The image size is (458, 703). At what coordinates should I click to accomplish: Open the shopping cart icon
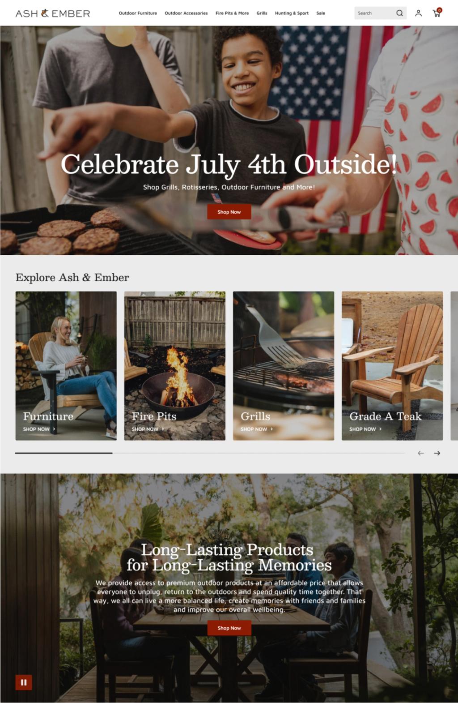[437, 13]
